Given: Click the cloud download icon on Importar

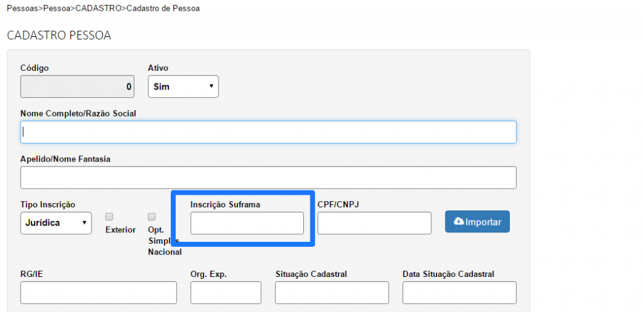Looking at the screenshot, I should (x=458, y=222).
